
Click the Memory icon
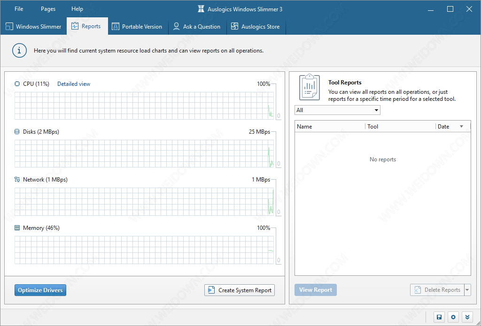click(x=17, y=228)
